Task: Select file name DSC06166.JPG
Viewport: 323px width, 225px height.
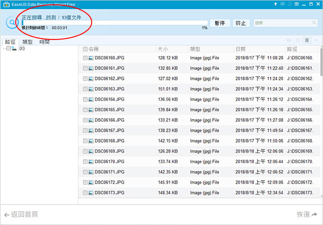Action: coord(109,120)
